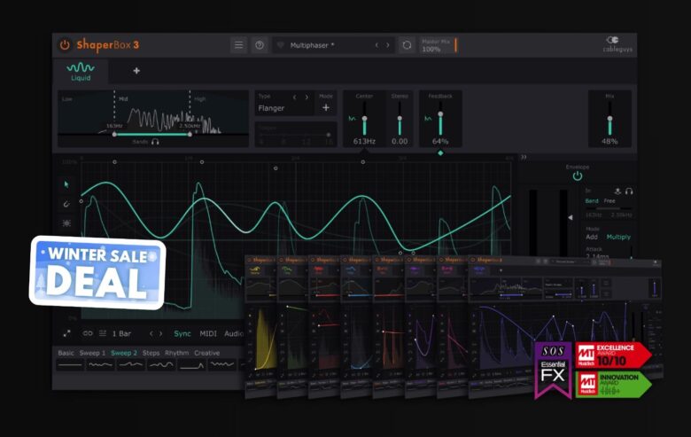Toggle the ShaperBox main power button
Viewport: 691px width, 437px height.
click(65, 44)
